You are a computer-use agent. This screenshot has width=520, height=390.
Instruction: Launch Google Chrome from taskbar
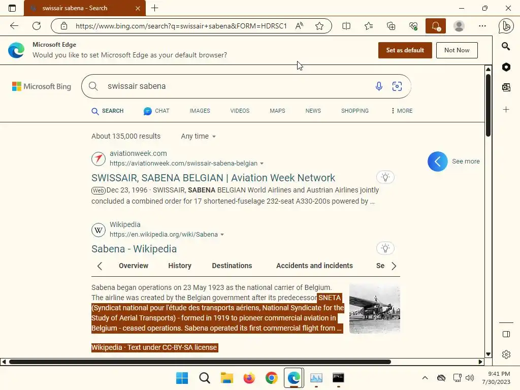pyautogui.click(x=271, y=378)
